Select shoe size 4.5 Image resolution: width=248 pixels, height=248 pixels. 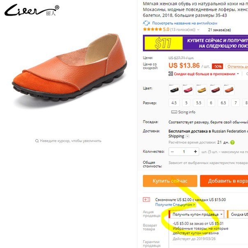coord(174,103)
